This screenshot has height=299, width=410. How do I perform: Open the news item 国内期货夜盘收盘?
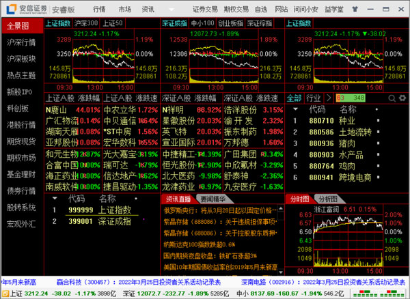coord(210,255)
